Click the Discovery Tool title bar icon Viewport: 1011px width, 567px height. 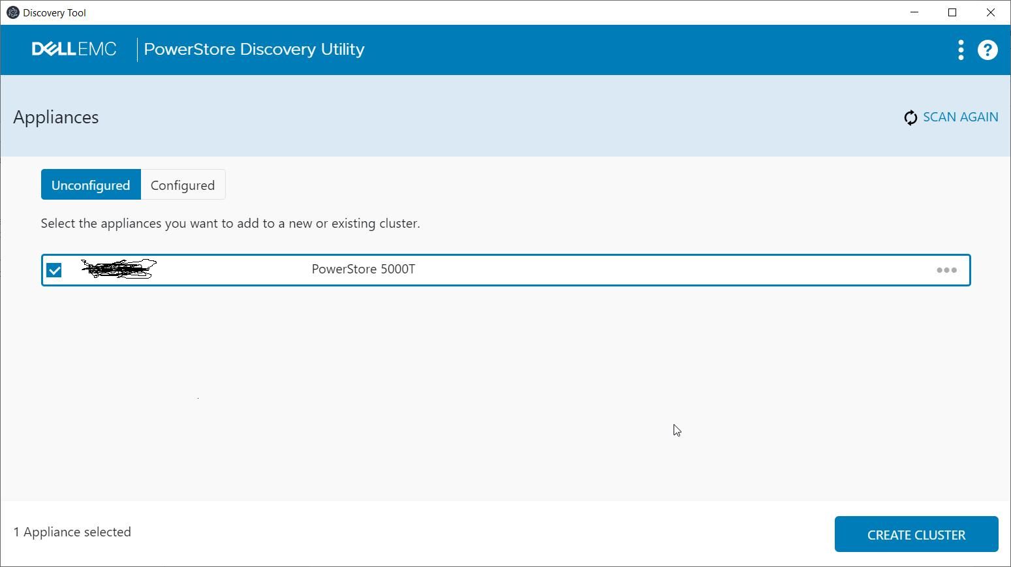pos(12,12)
